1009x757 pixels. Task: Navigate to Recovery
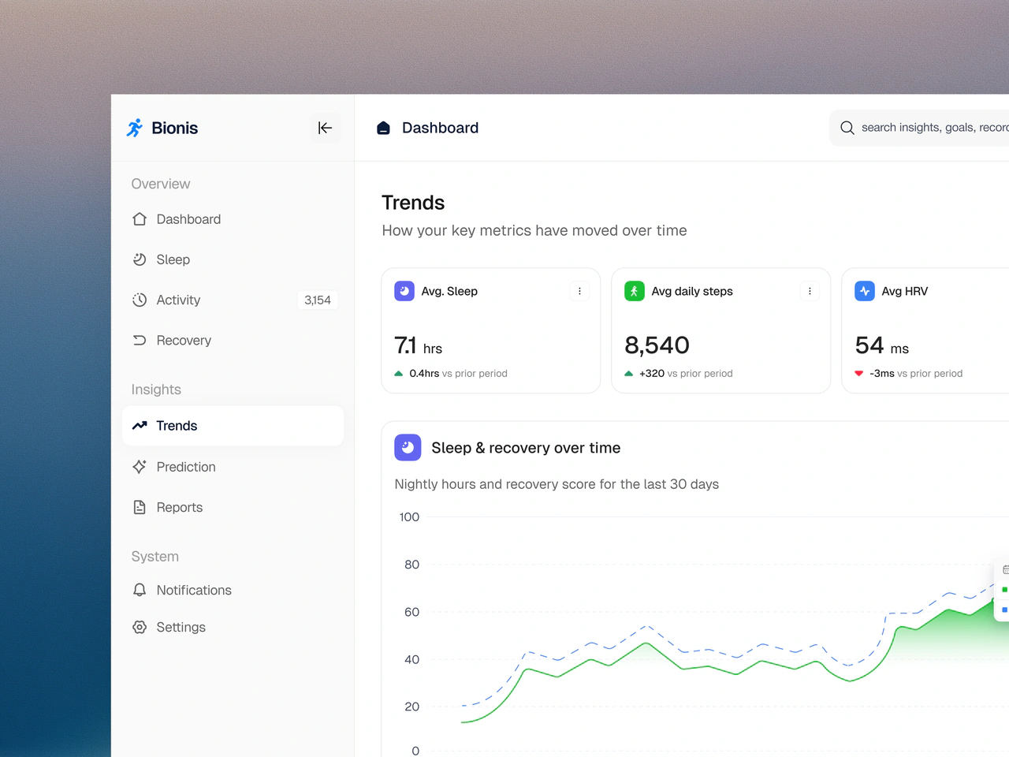click(233, 341)
